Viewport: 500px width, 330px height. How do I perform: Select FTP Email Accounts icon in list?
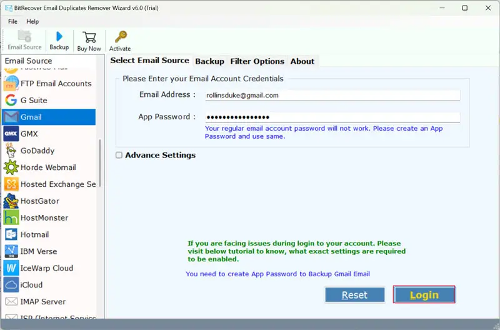[11, 84]
